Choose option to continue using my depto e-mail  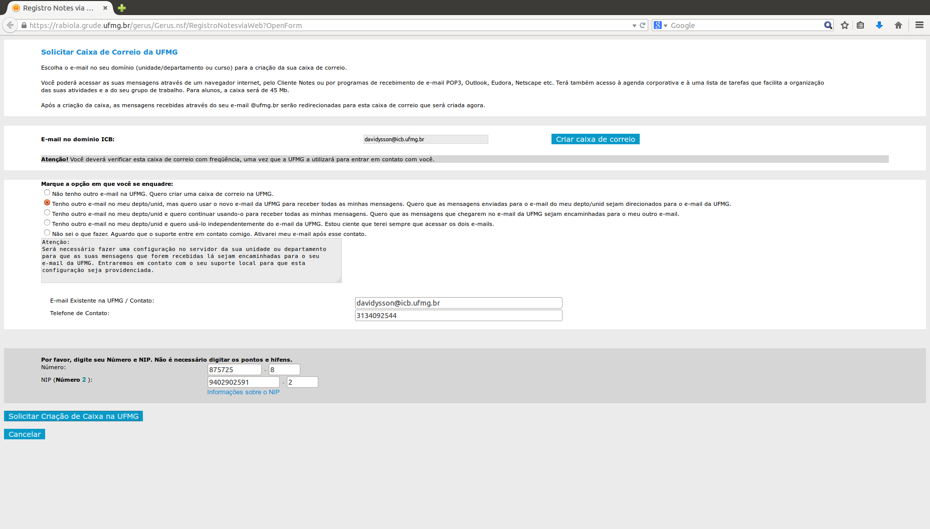[x=47, y=213]
